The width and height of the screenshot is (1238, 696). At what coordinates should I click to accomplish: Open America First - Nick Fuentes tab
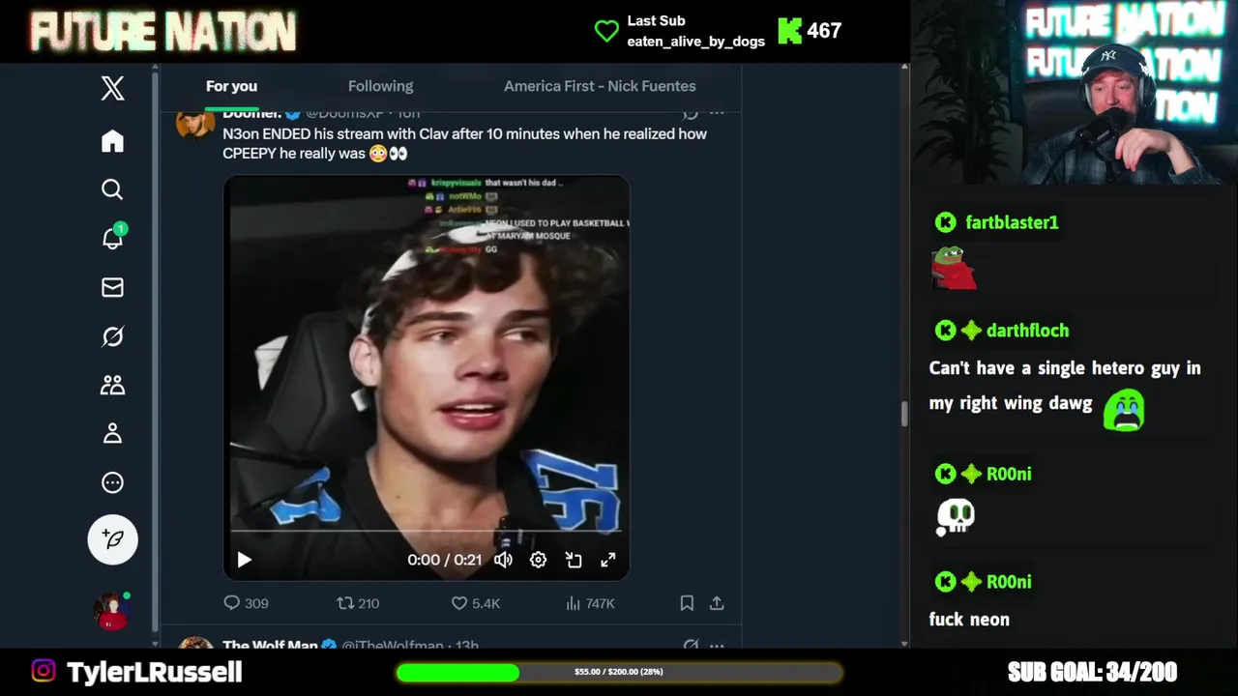click(x=600, y=86)
